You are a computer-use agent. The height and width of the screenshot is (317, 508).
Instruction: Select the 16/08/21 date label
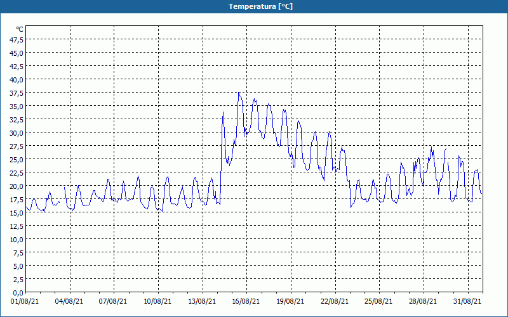pos(246,302)
